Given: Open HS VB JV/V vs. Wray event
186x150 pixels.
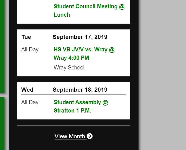Looking at the screenshot, I should 84,54.
